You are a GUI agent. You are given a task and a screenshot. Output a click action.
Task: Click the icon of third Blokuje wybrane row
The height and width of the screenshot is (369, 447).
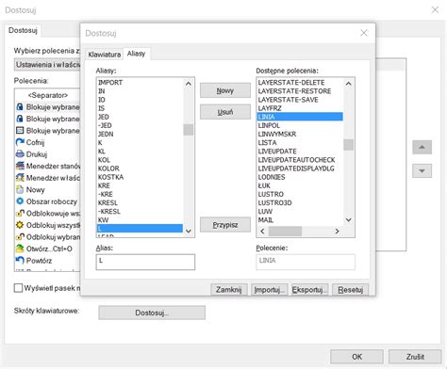coord(20,131)
